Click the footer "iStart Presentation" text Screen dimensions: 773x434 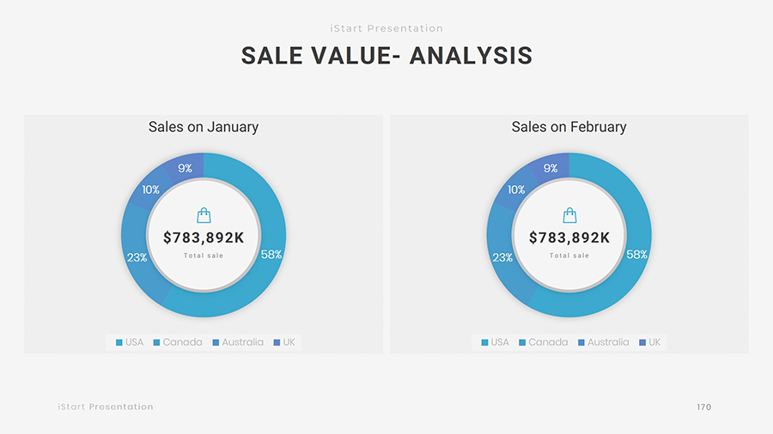pyautogui.click(x=106, y=407)
